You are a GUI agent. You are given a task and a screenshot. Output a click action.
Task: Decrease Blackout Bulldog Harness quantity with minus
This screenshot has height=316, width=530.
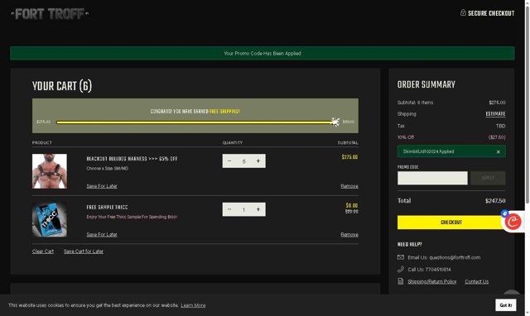coord(229,161)
